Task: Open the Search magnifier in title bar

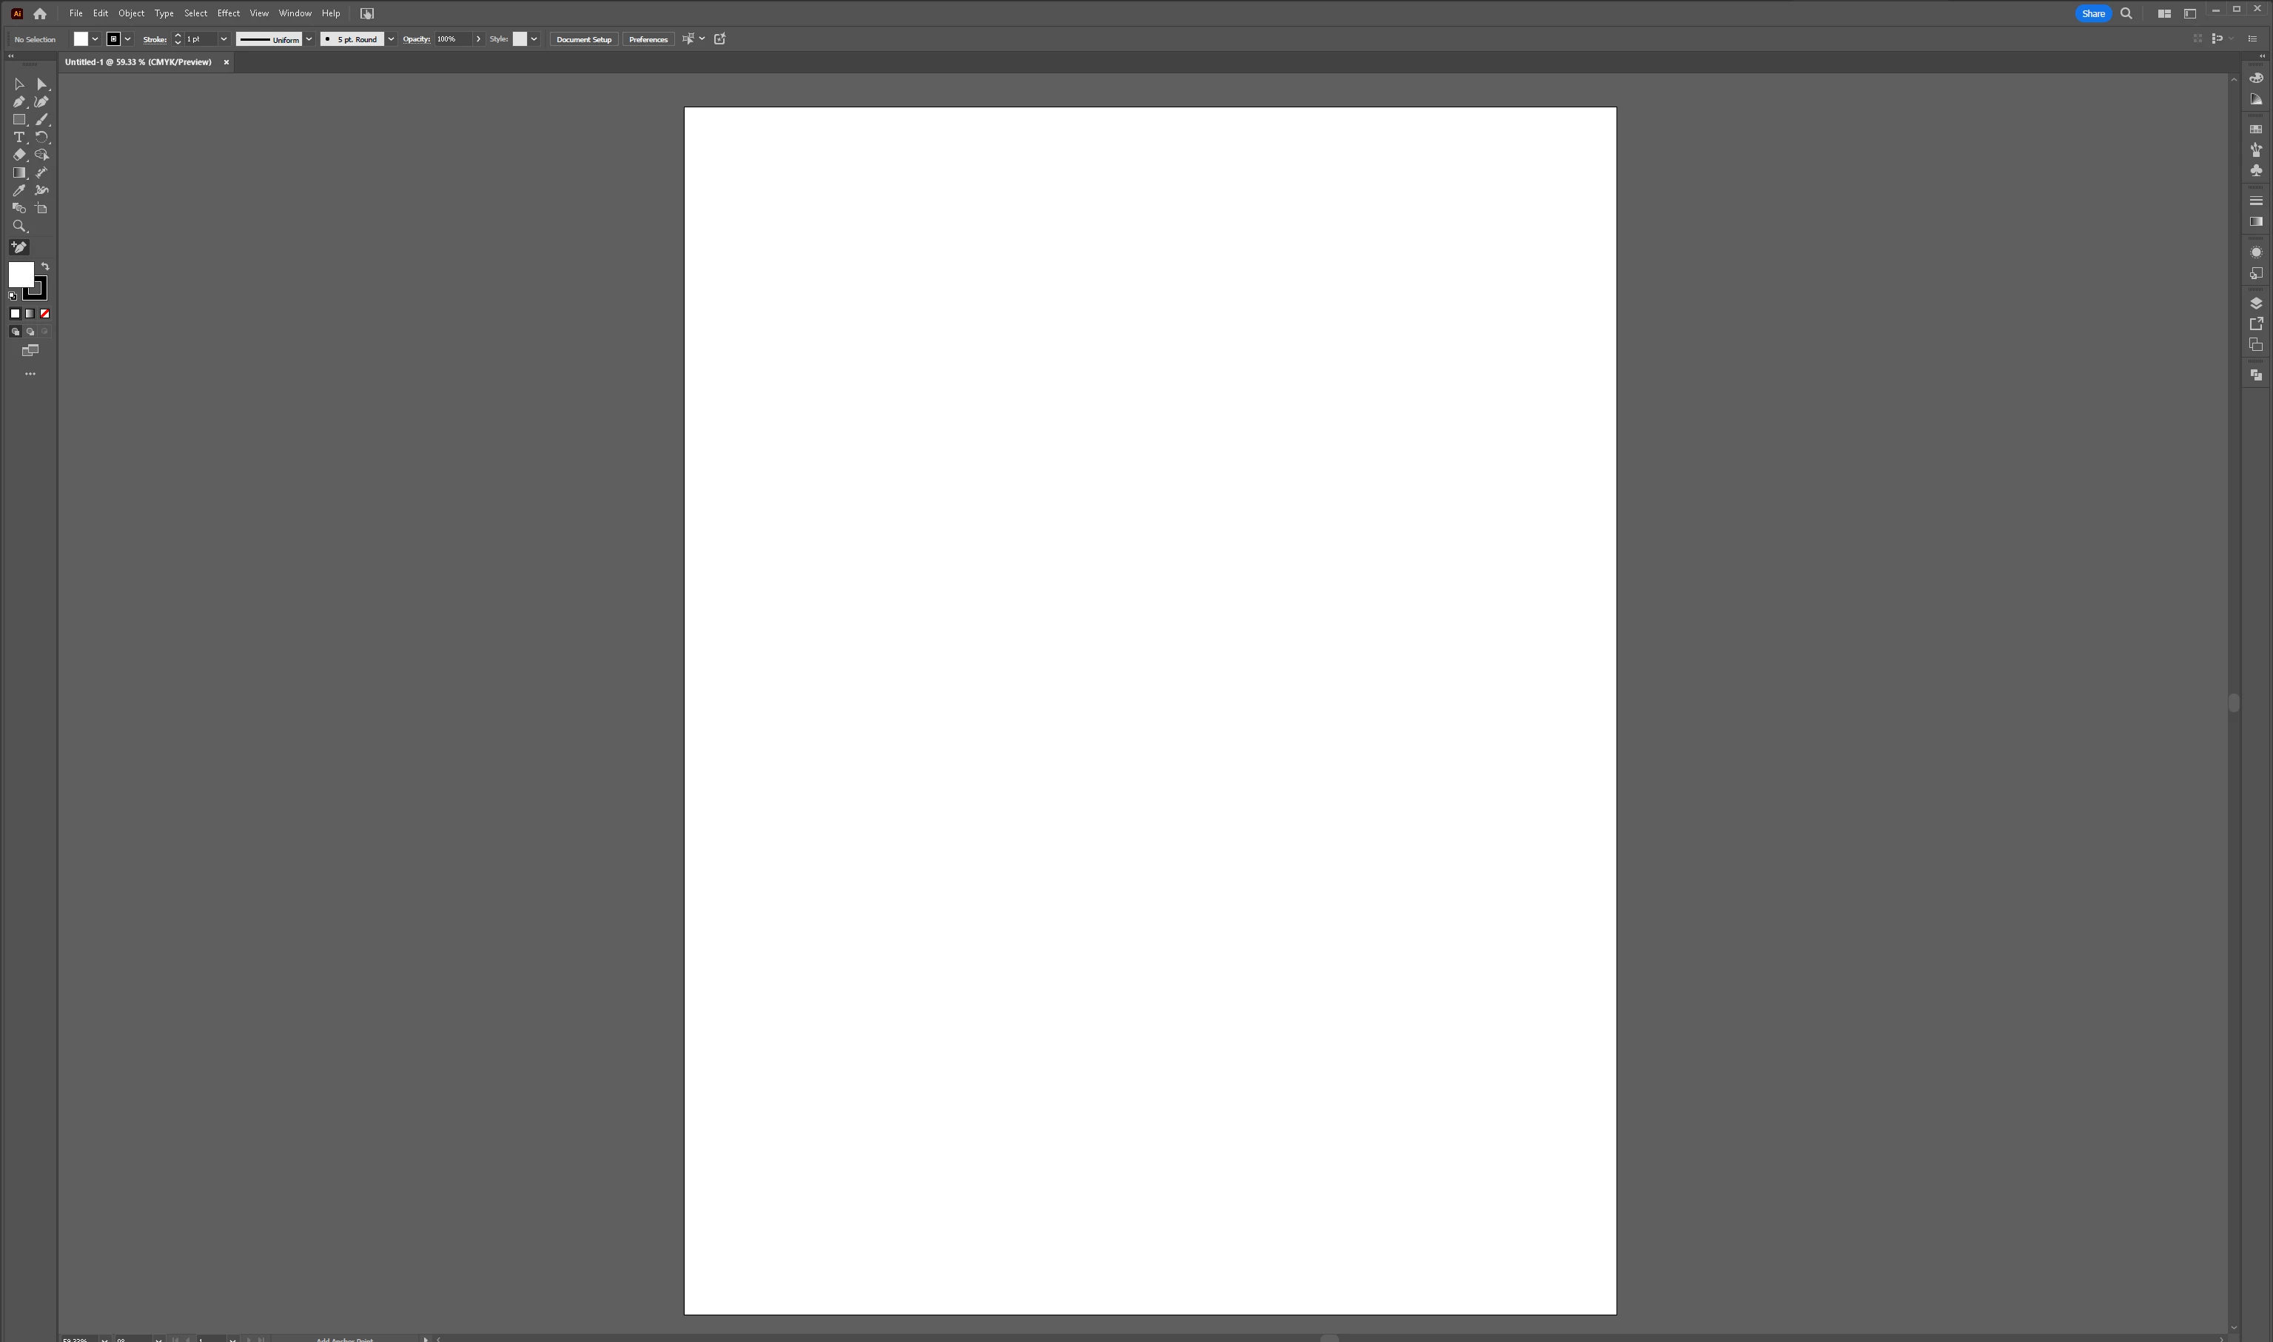Action: [x=2126, y=13]
